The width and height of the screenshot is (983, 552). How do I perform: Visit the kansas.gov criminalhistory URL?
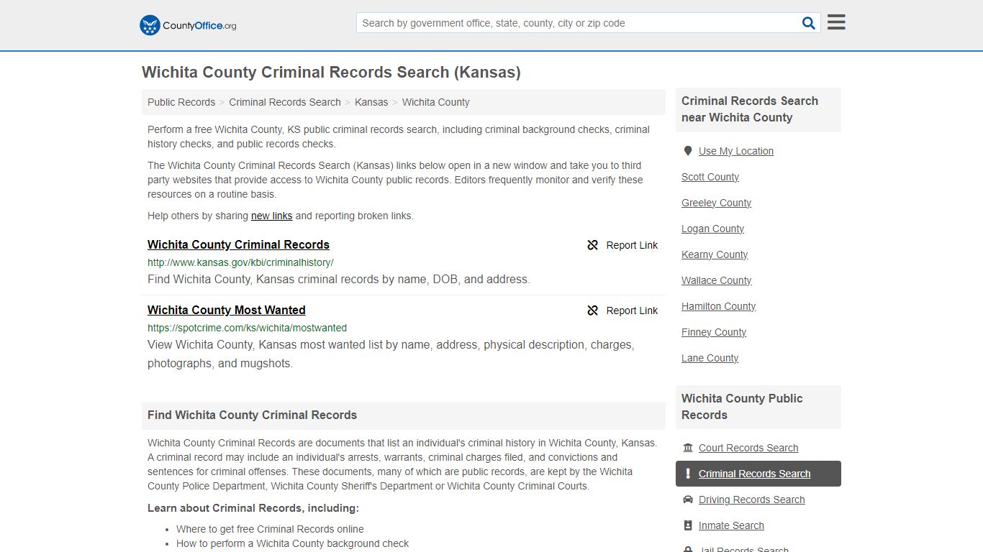[240, 262]
